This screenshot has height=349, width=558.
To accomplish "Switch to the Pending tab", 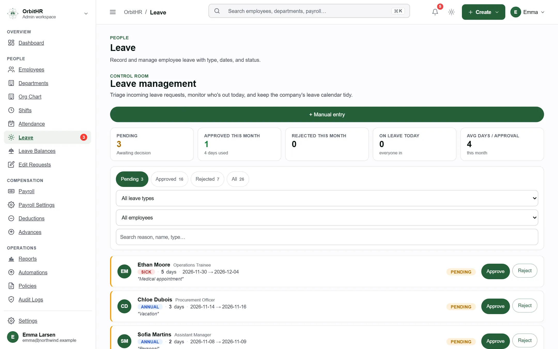I will pyautogui.click(x=132, y=179).
